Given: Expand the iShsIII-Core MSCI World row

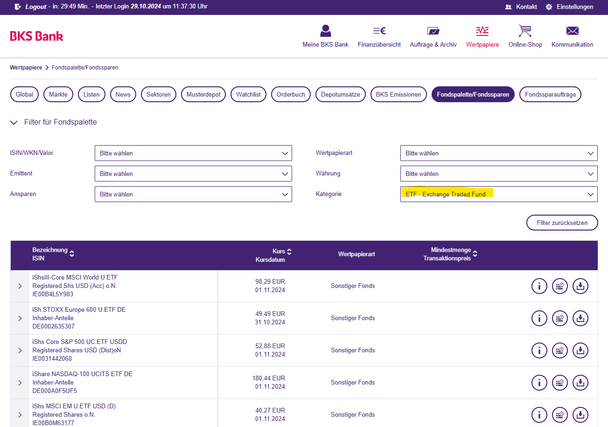Looking at the screenshot, I should [20, 286].
